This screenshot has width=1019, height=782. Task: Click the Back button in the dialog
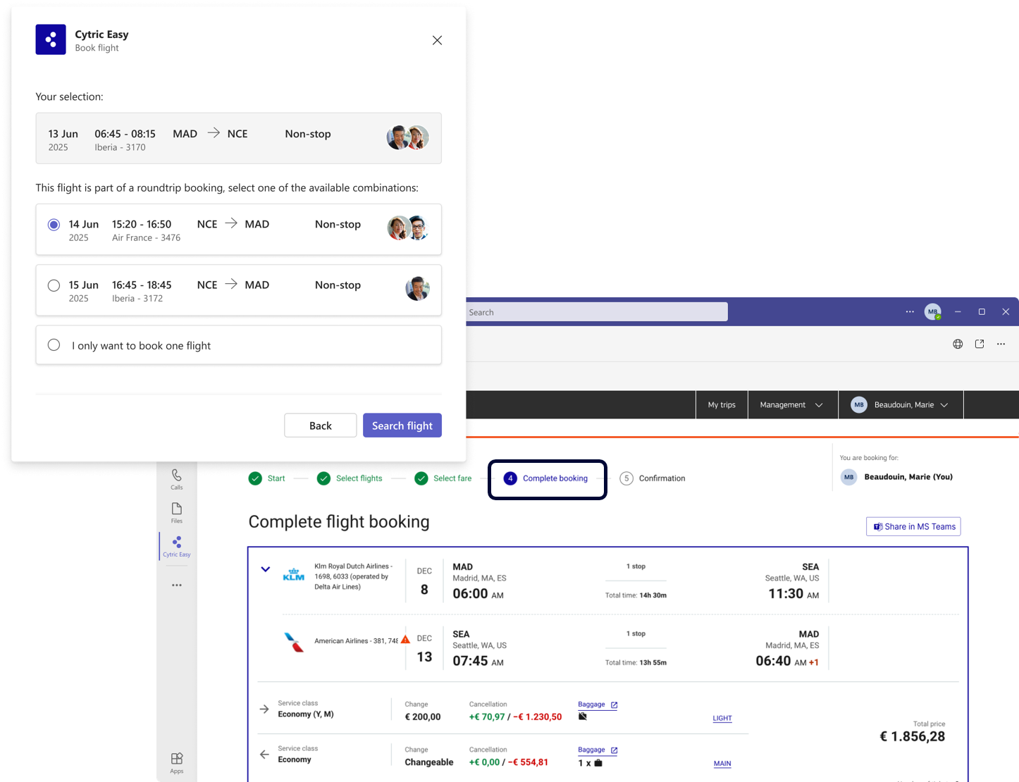point(320,426)
